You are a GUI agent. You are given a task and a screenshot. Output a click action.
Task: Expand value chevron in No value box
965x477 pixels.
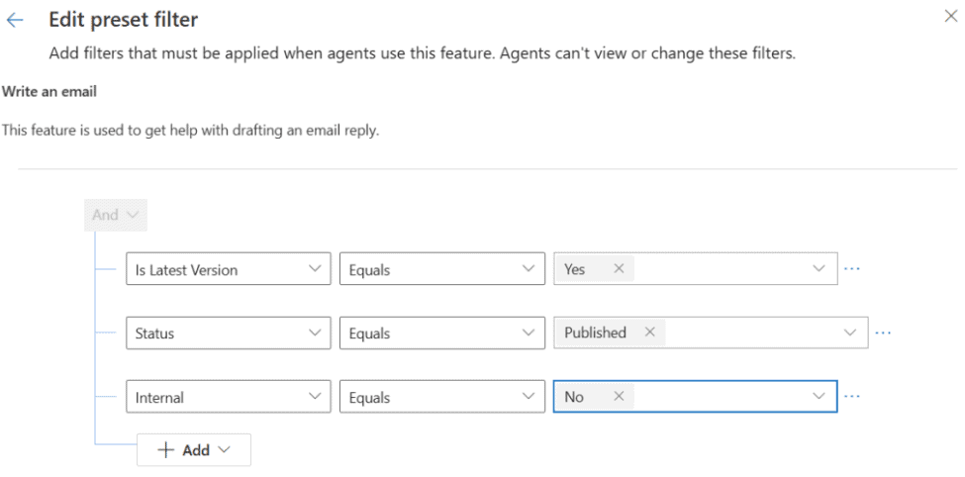pos(819,397)
